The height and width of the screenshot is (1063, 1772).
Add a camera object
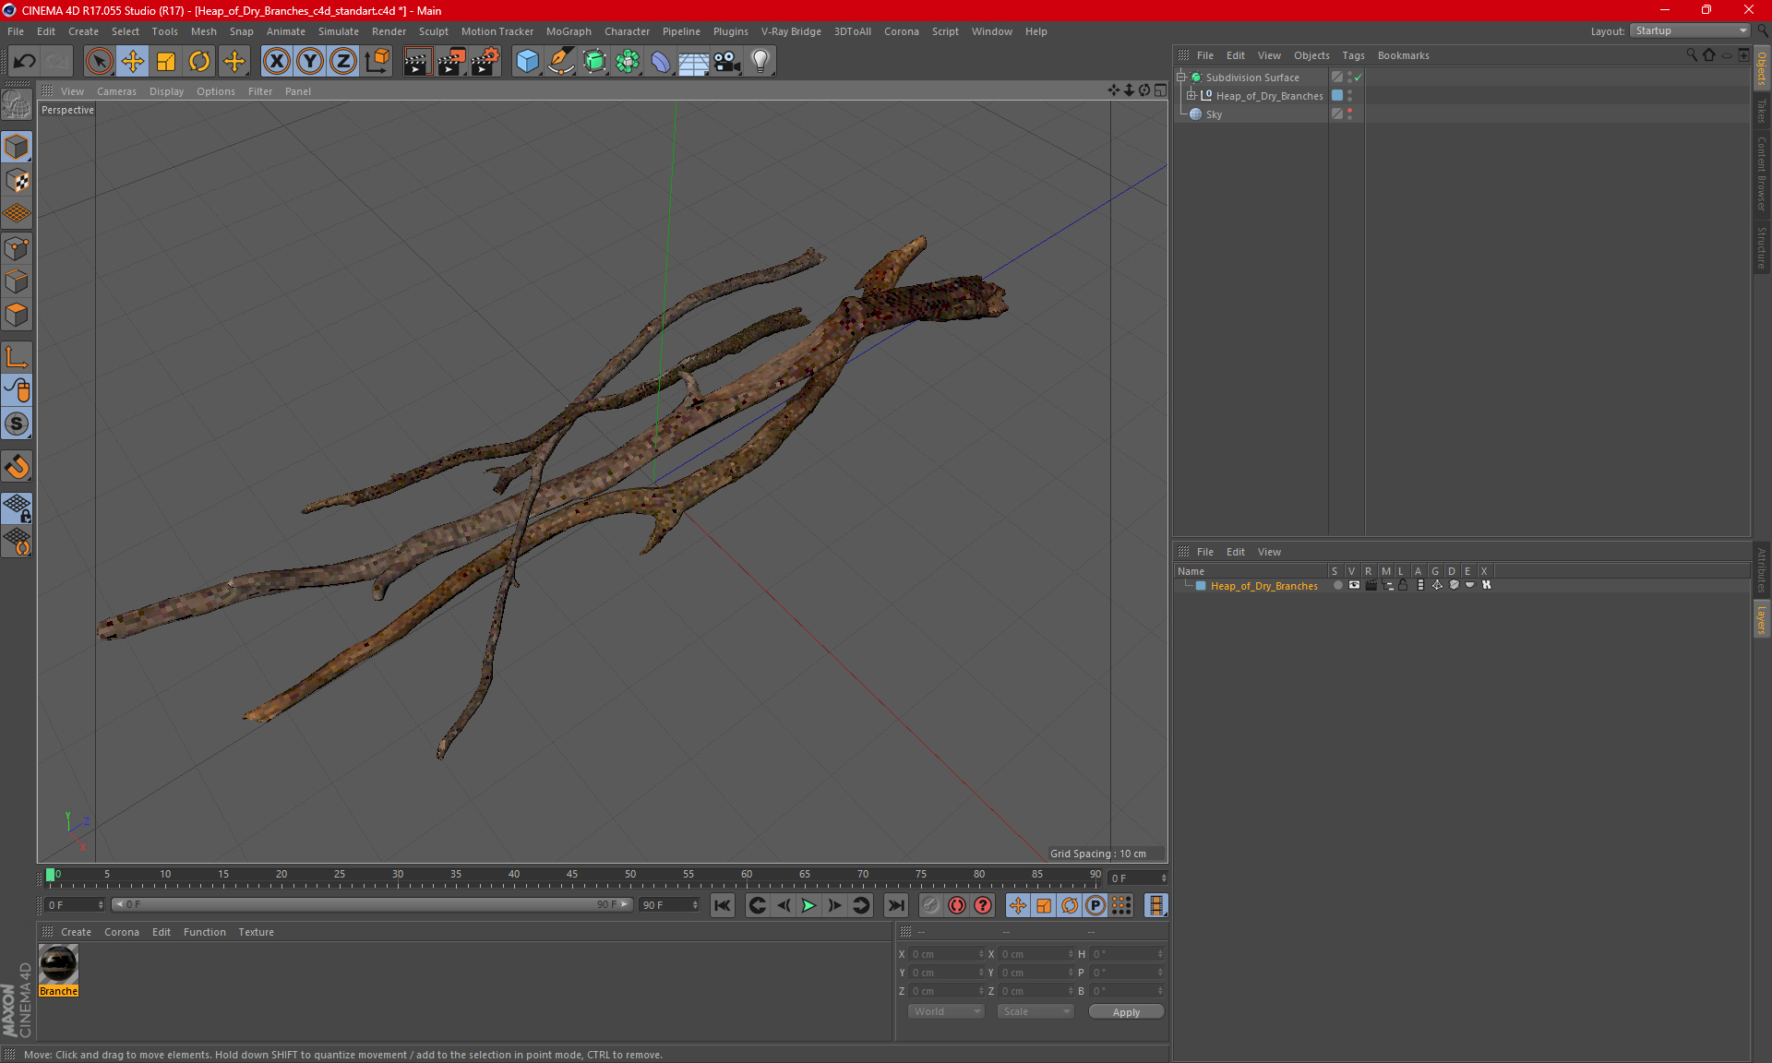727,62
